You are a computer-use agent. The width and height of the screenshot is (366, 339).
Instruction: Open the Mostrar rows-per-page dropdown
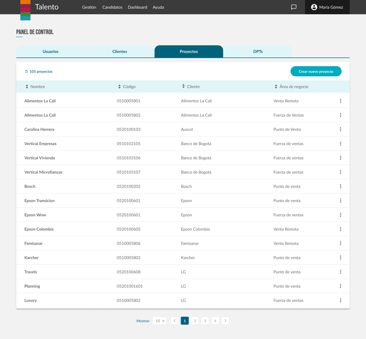tap(159, 321)
